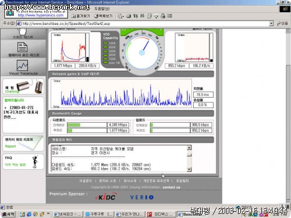291x218 pixels.
Task: Open the Windows Start button
Action: click(8, 214)
